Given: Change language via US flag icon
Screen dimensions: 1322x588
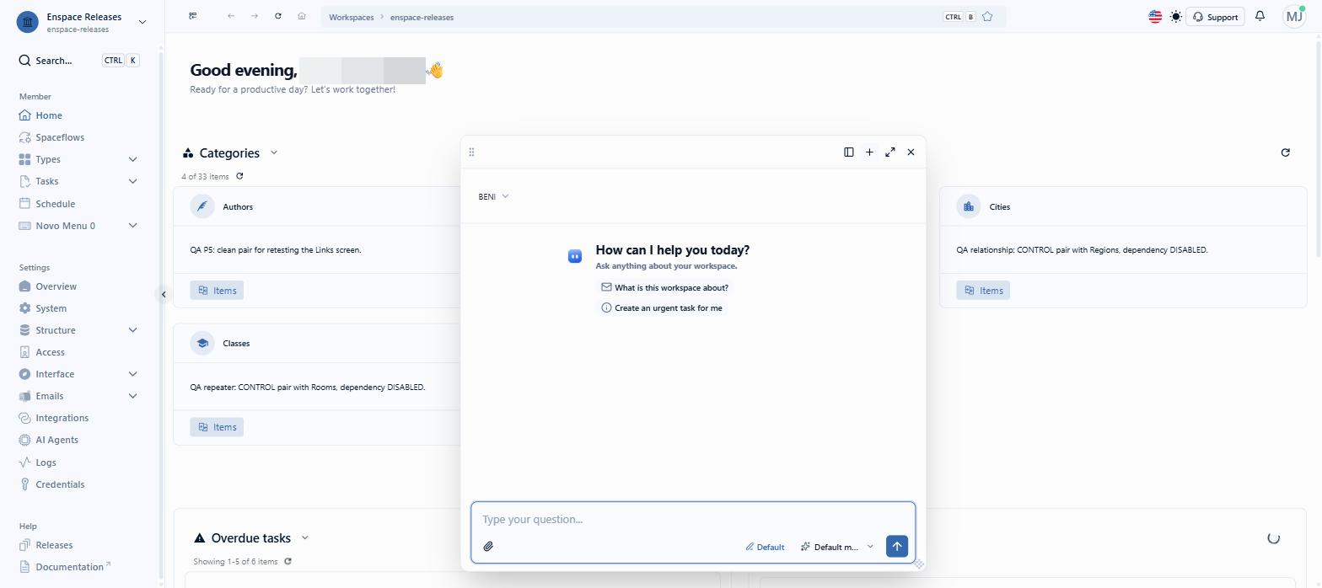Looking at the screenshot, I should pos(1156,17).
